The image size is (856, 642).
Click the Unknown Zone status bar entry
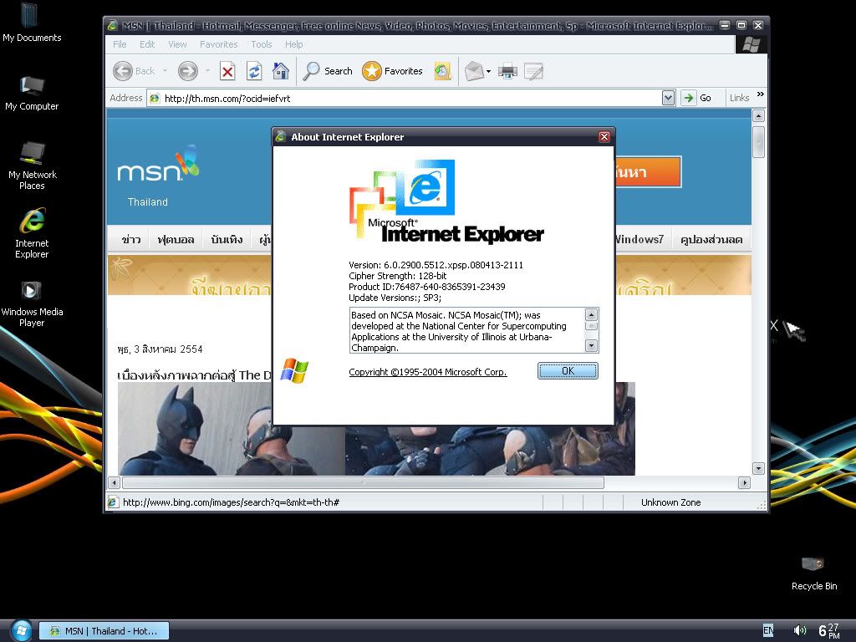pos(671,502)
